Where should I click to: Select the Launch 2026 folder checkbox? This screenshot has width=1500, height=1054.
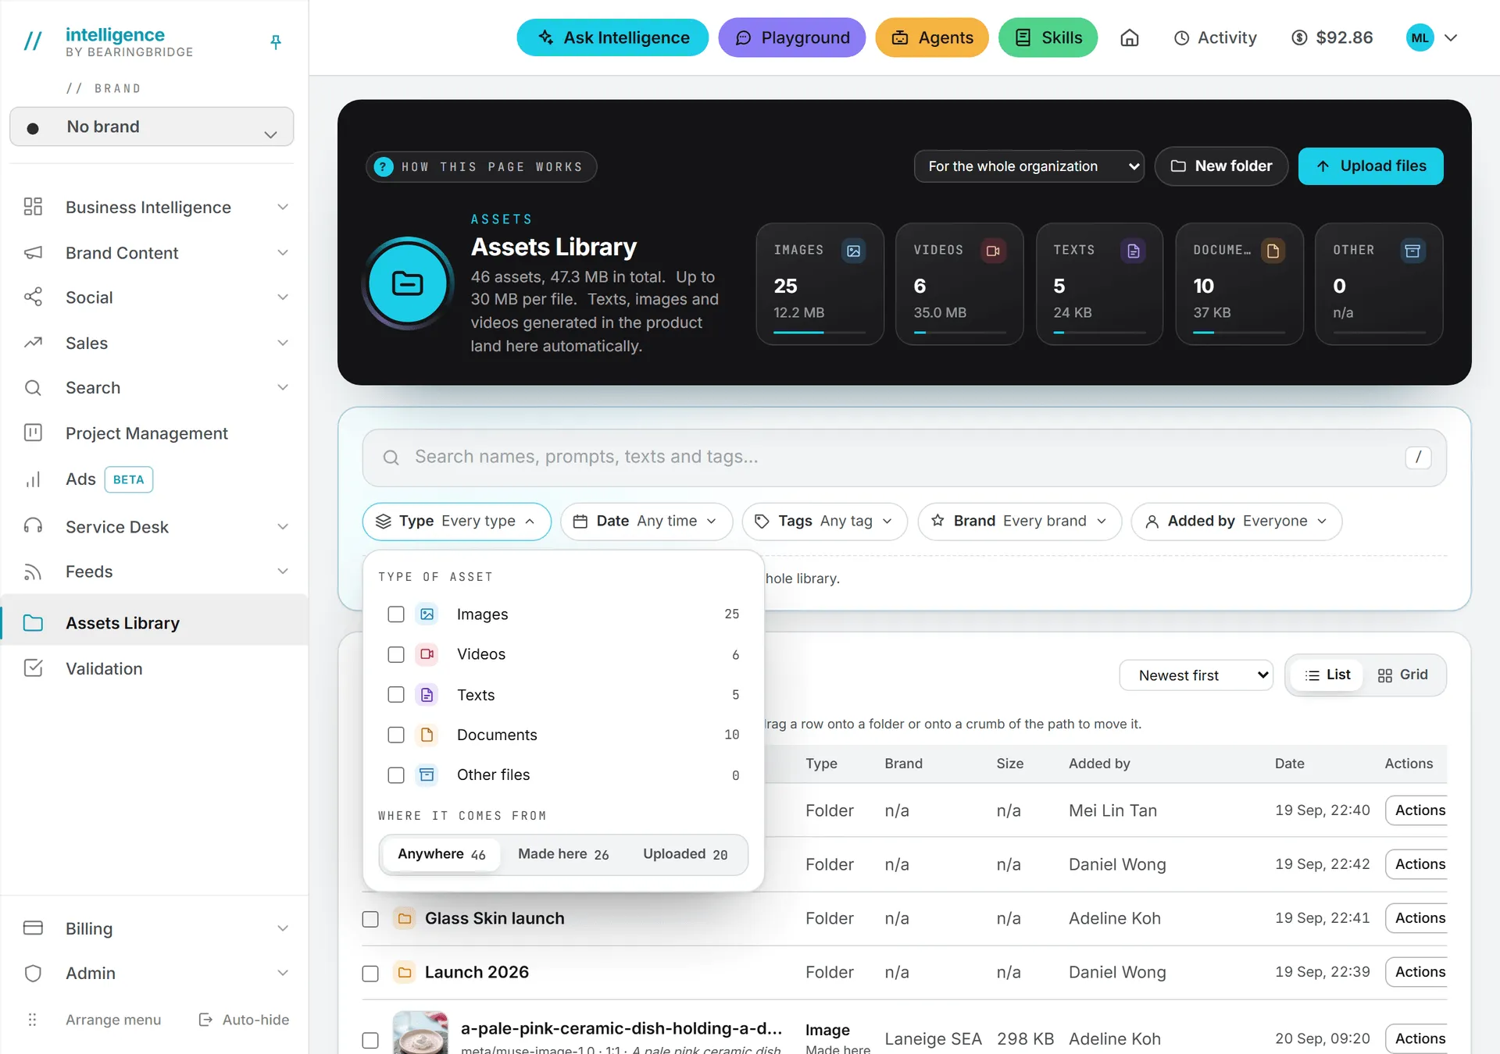coord(370,974)
